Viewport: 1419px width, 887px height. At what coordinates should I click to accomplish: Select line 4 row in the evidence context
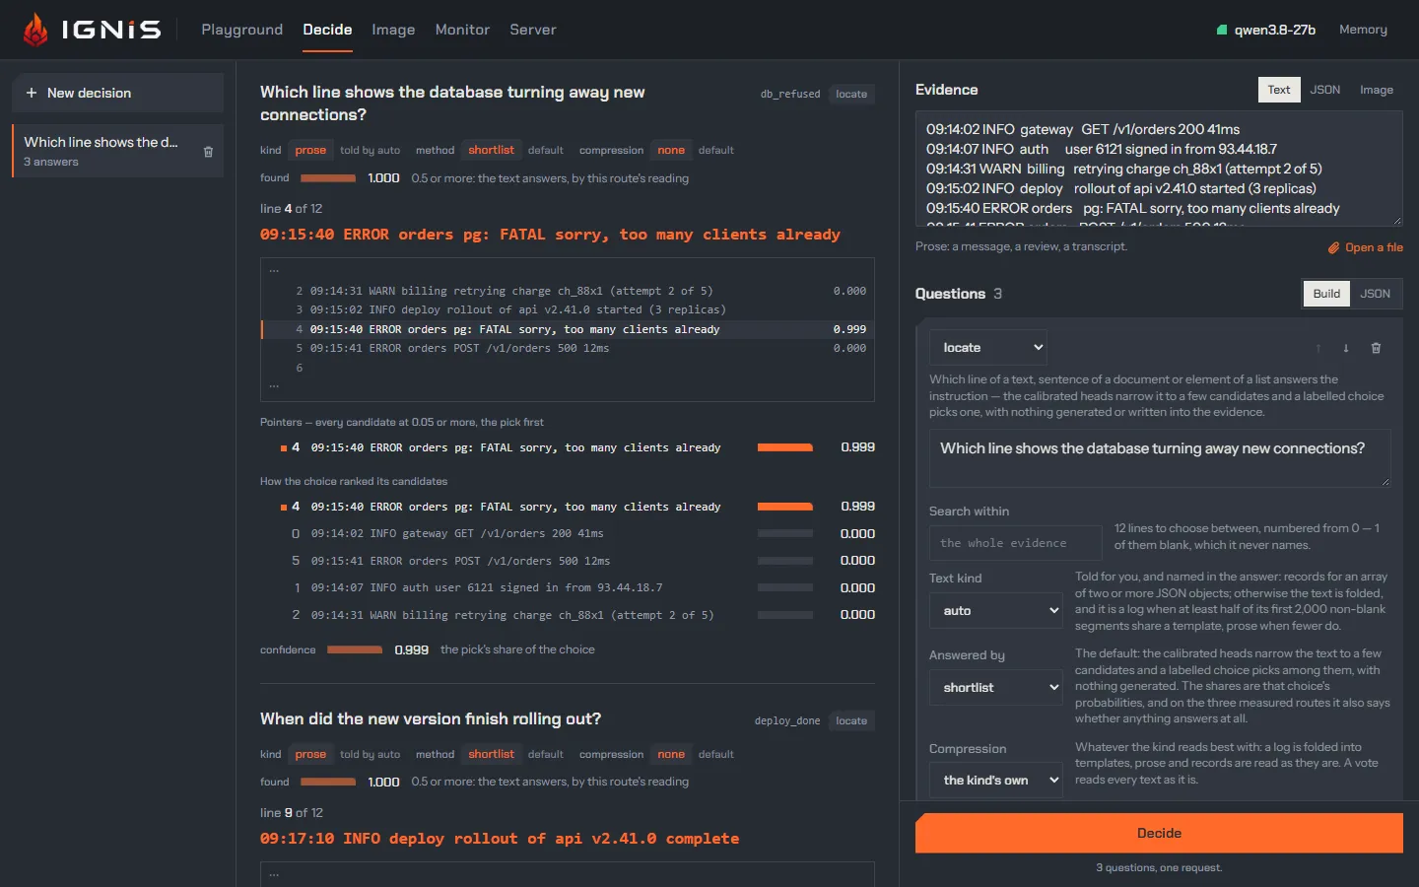[x=568, y=329]
